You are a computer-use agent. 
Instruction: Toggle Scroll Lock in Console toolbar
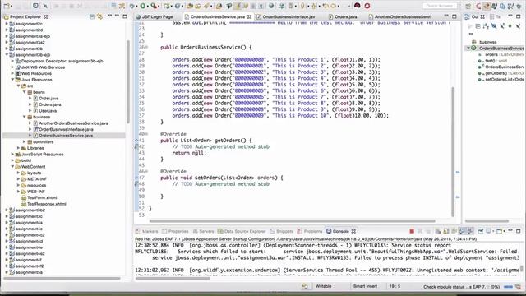click(x=445, y=231)
